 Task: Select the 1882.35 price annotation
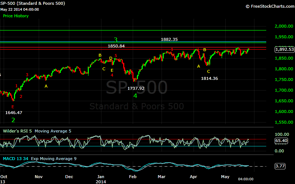[169, 39]
